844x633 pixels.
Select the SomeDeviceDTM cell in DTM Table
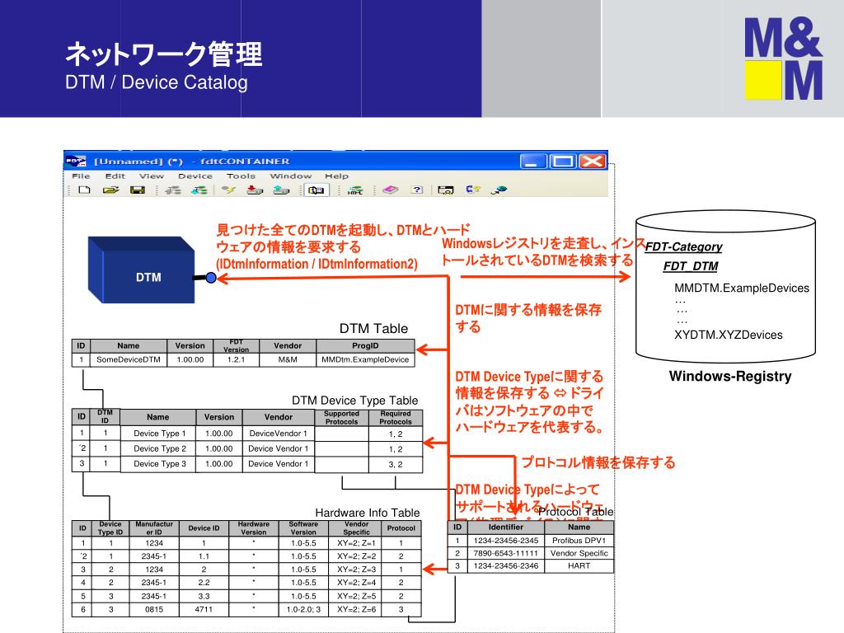click(x=128, y=360)
